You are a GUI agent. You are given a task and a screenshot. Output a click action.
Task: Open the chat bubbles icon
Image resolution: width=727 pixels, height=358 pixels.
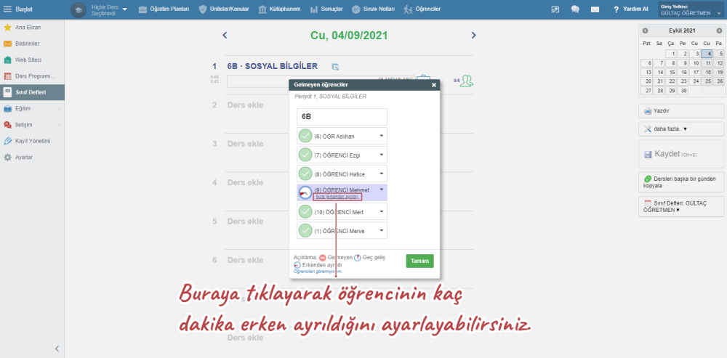[575, 9]
